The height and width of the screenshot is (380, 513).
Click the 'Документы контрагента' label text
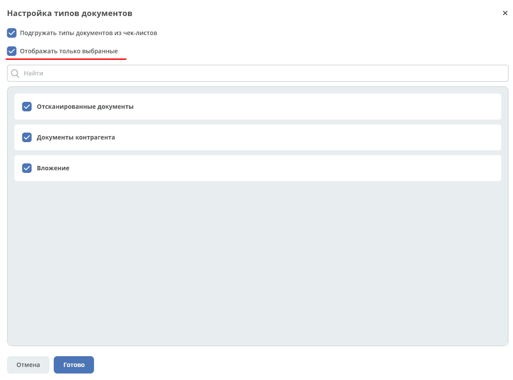pos(76,137)
